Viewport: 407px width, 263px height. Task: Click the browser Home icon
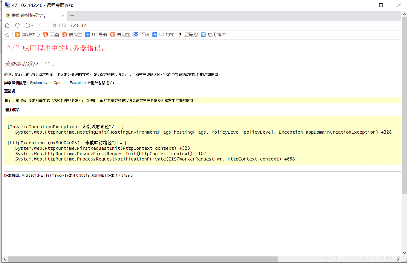tap(7, 25)
